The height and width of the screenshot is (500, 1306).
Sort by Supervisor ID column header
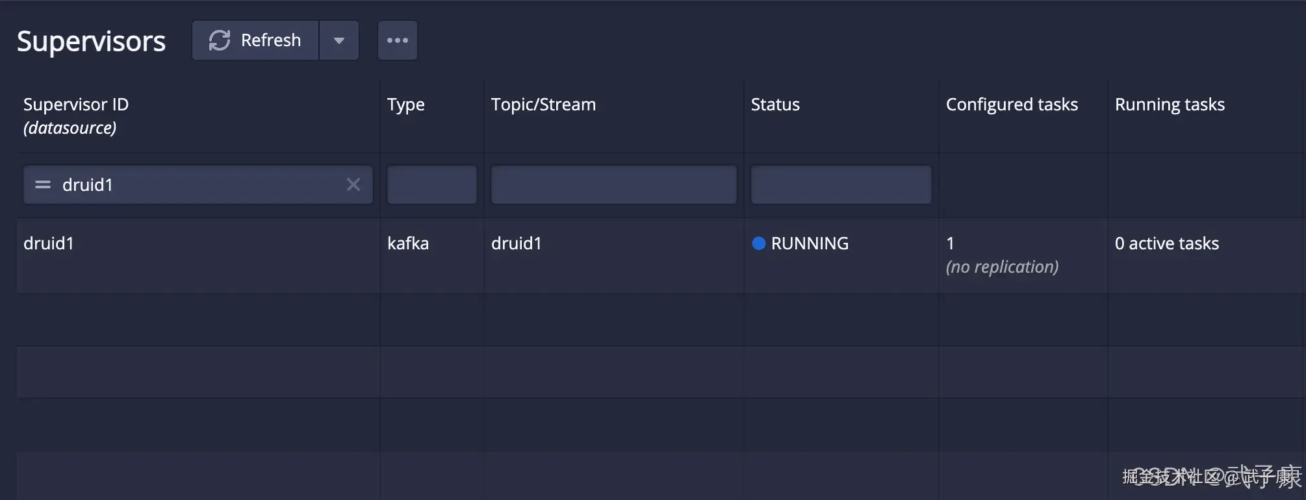76,105
